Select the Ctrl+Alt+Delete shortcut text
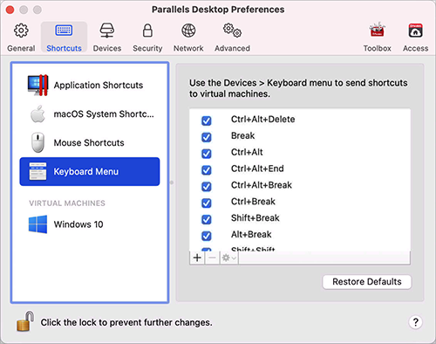The width and height of the screenshot is (436, 344). pyautogui.click(x=262, y=120)
